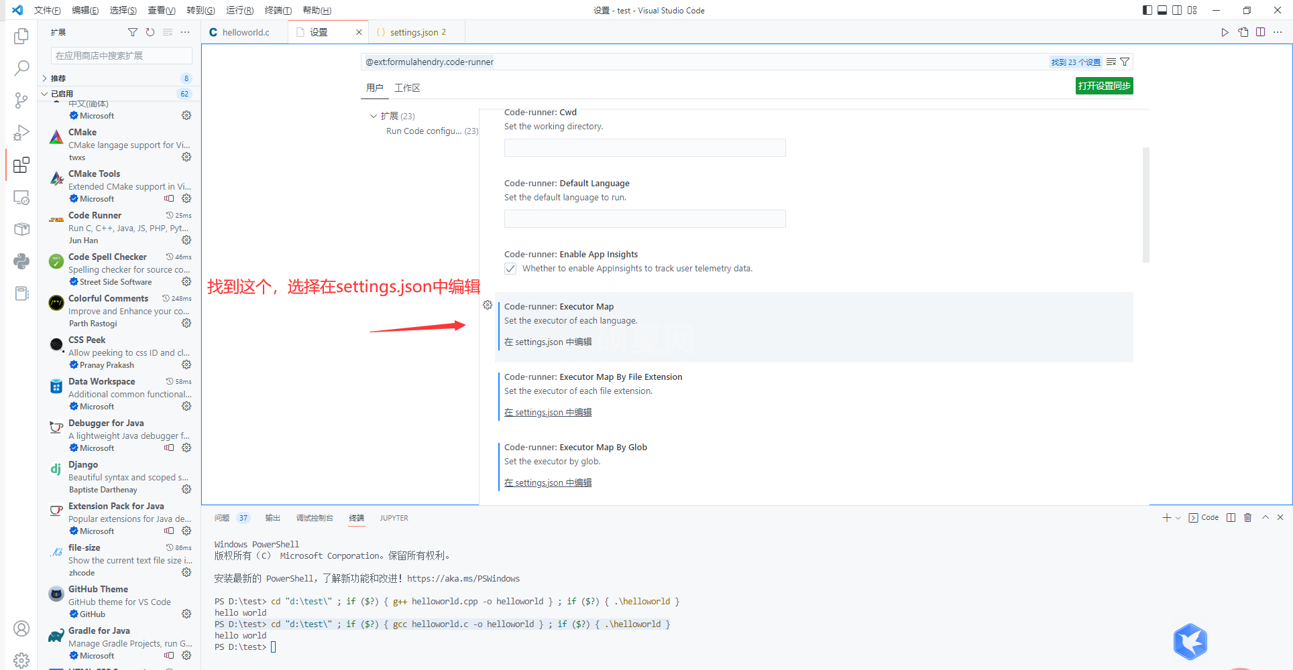Viewport: 1293px width, 670px height.
Task: Switch to the helloworld.c tab
Action: coord(244,32)
